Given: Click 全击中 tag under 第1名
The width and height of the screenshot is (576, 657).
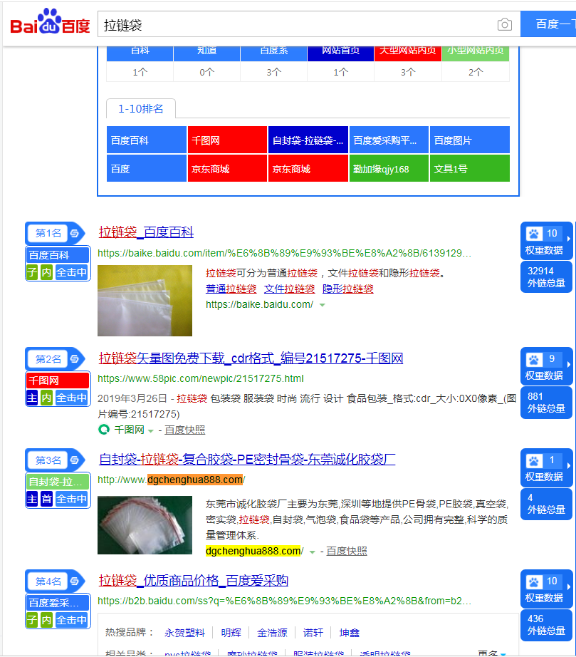Looking at the screenshot, I should point(72,272).
